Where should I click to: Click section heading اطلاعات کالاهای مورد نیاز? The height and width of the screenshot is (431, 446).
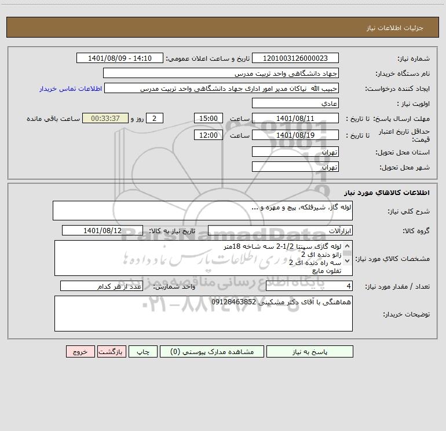(387, 192)
